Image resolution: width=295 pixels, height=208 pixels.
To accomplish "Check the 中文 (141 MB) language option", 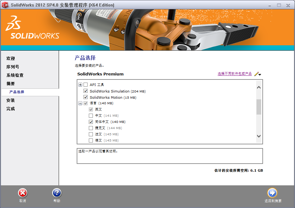I will 91,115.
